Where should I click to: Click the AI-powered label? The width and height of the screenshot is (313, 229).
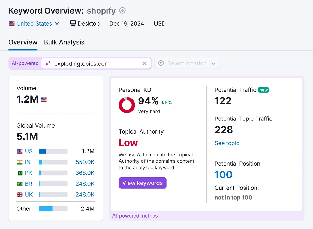(x=25, y=63)
